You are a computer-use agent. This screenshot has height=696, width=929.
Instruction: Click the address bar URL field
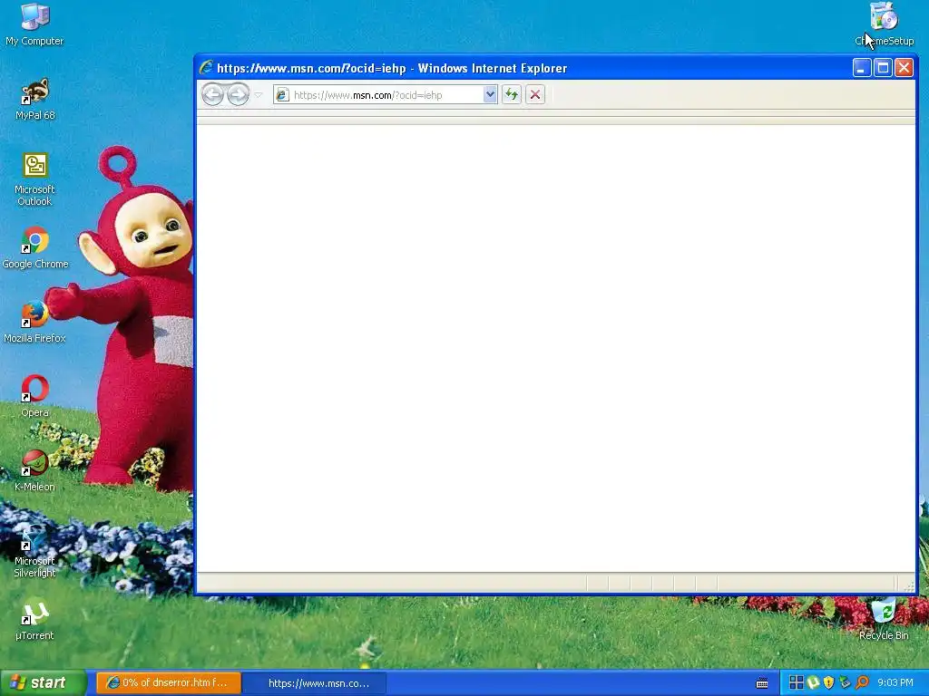(x=386, y=94)
